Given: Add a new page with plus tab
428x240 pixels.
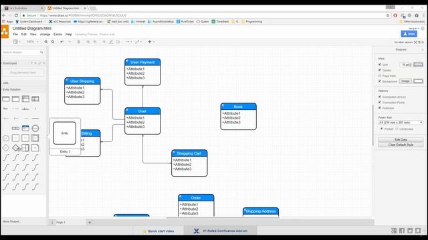Looking at the screenshot, I should [90, 222].
